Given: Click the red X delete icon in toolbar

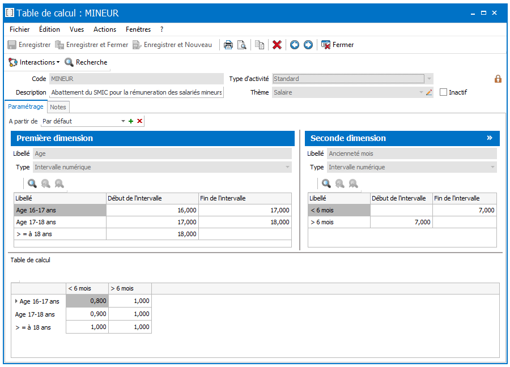Looking at the screenshot, I should tap(277, 45).
